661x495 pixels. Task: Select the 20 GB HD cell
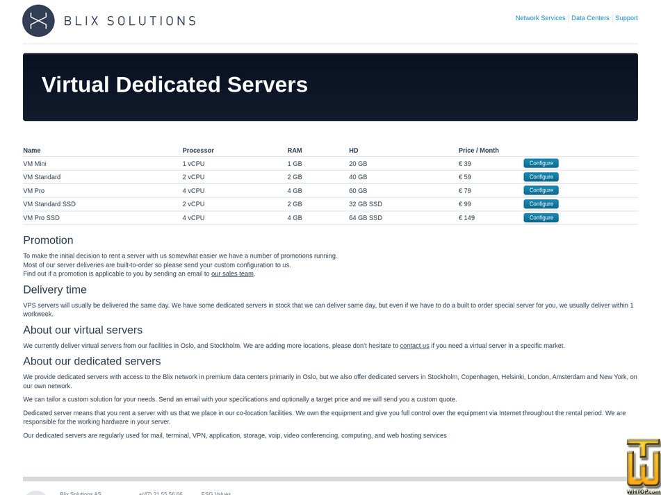pos(358,164)
